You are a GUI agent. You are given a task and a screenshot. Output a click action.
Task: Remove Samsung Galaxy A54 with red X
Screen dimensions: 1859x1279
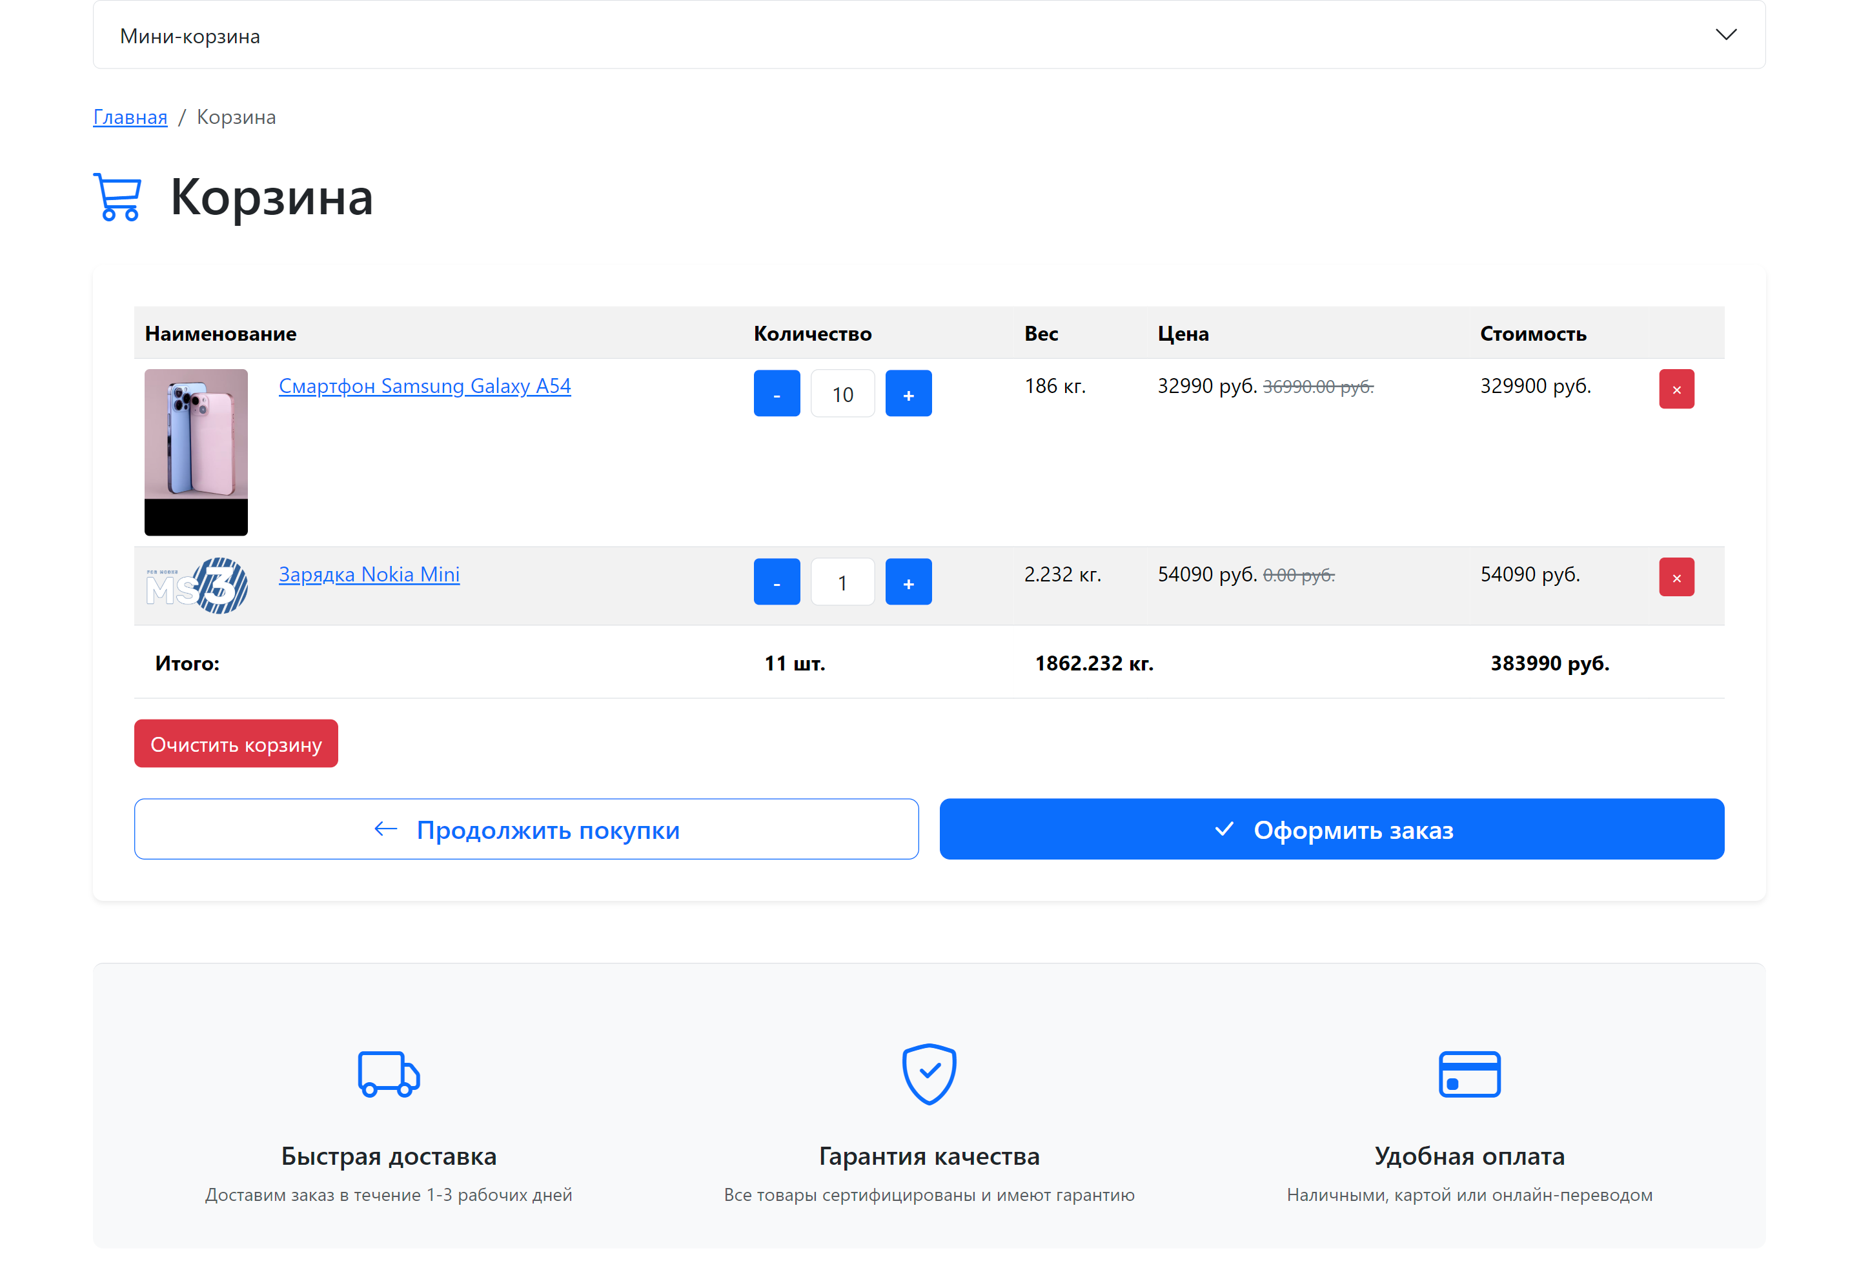[x=1676, y=390]
